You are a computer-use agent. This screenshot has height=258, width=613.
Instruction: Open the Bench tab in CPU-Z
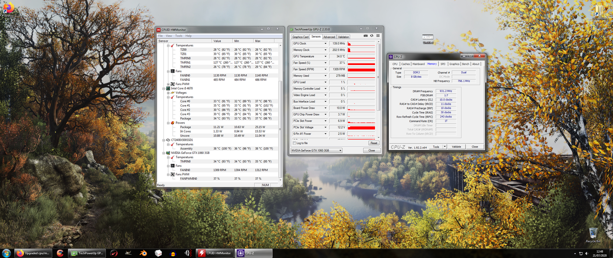465,64
